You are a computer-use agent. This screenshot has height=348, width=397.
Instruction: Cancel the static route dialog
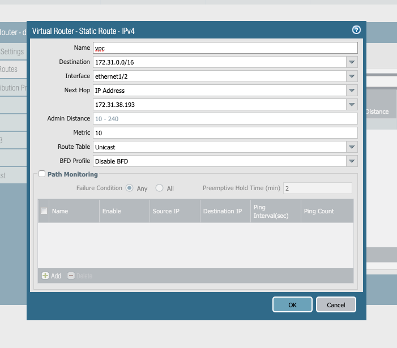tap(336, 304)
